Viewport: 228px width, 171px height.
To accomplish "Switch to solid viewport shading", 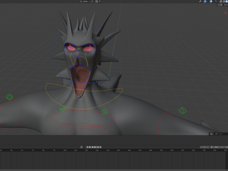I will (227, 1).
